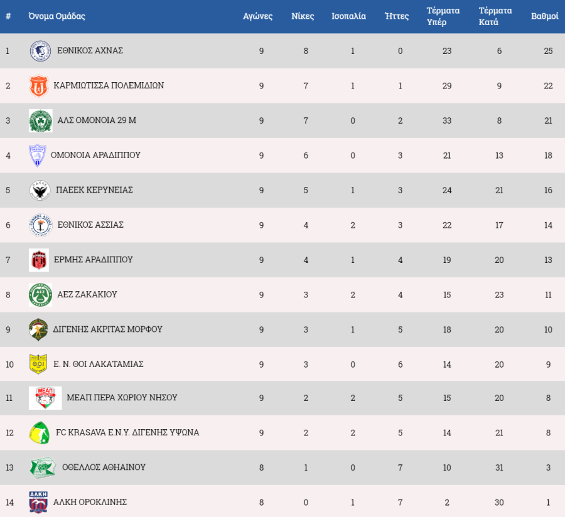Click the ΟΜΟΝΟΙΑ ΑΡΑΔΙΠΠΟΥ shield crest
This screenshot has width=565, height=517.
click(38, 156)
